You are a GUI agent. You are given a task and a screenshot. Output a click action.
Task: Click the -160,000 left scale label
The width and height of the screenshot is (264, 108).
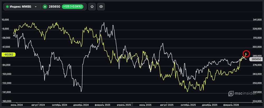pyautogui.click(x=7, y=101)
